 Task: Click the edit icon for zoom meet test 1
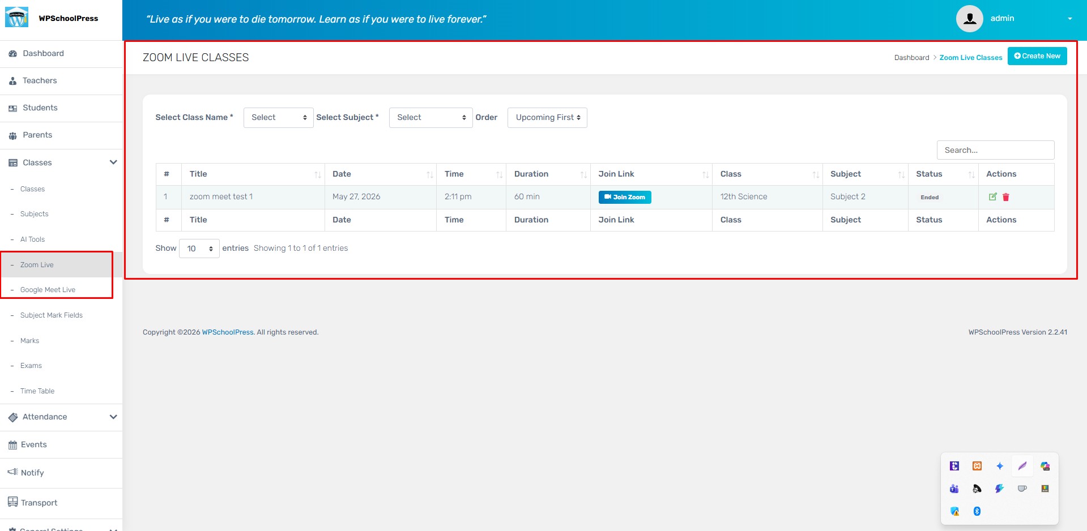point(992,197)
